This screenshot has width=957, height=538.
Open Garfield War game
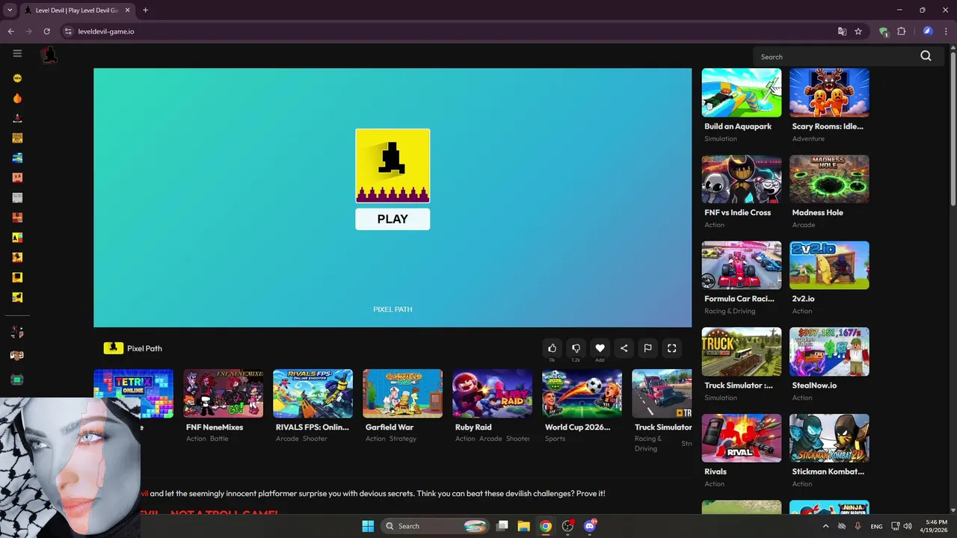402,393
